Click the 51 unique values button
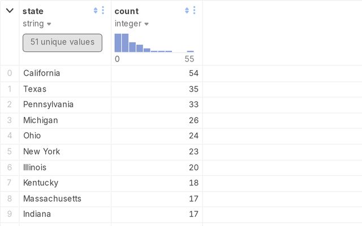 tap(62, 42)
